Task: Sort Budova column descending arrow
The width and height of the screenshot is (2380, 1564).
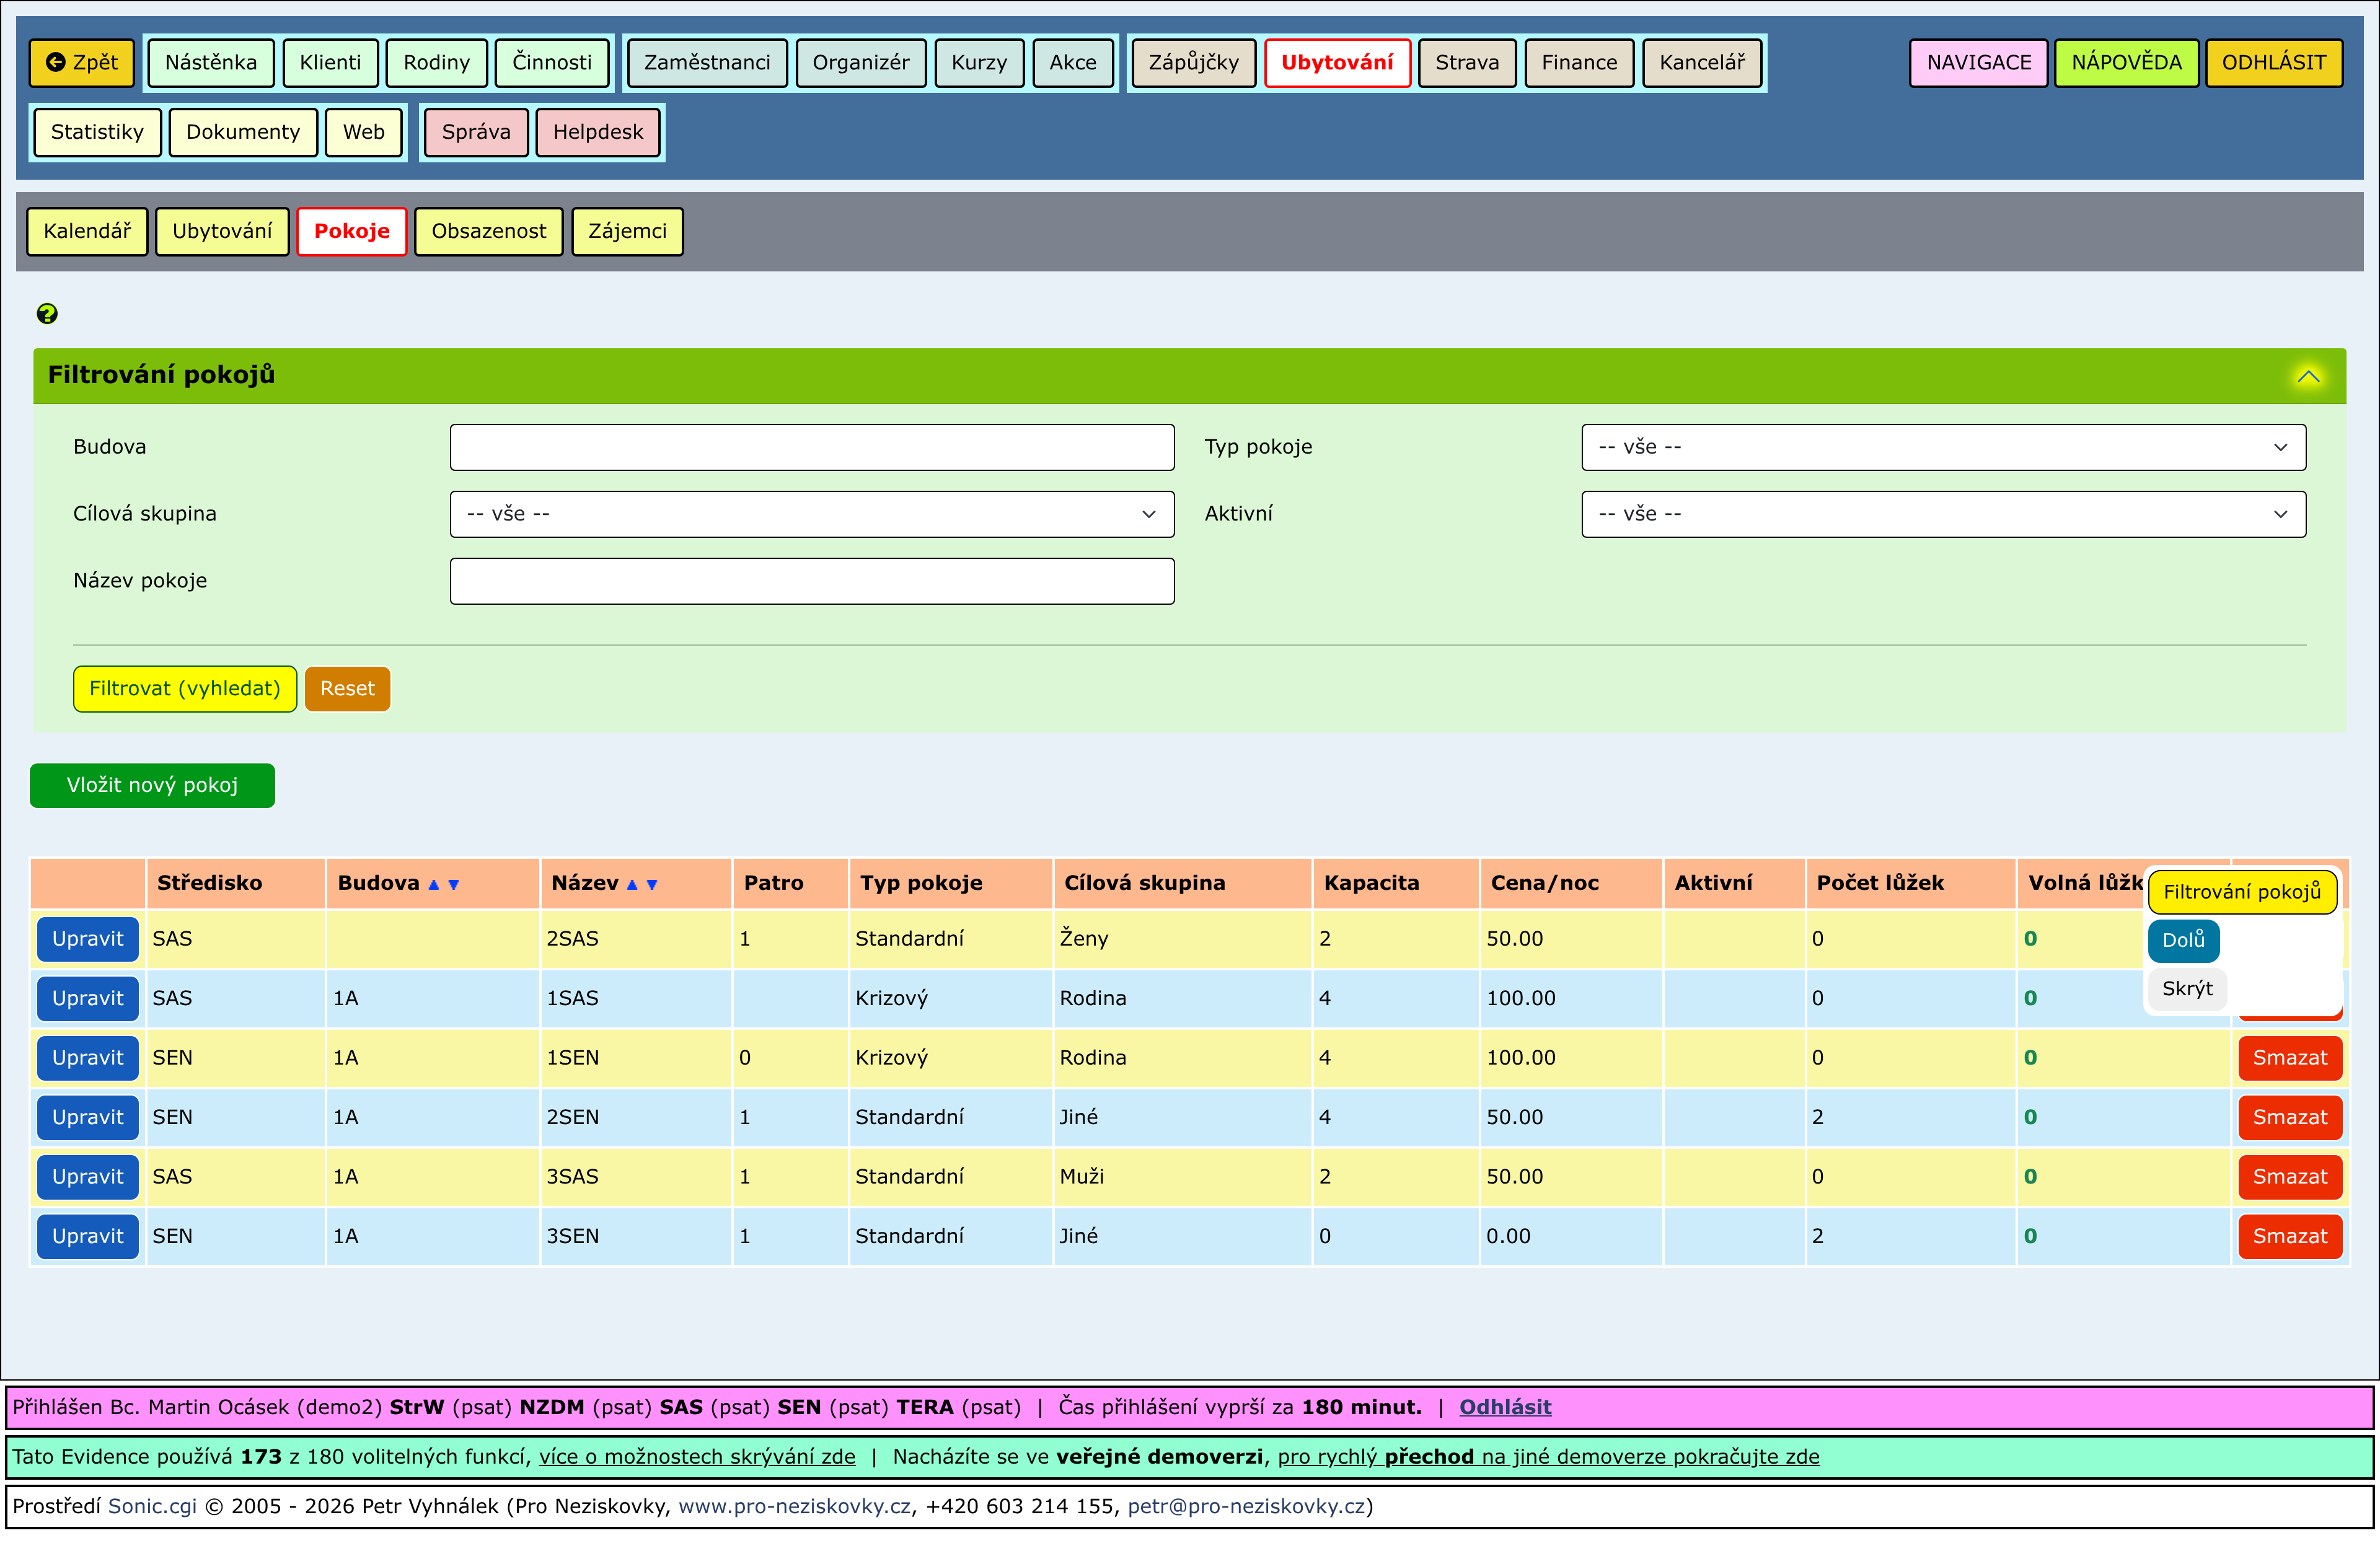Action: pyautogui.click(x=454, y=884)
